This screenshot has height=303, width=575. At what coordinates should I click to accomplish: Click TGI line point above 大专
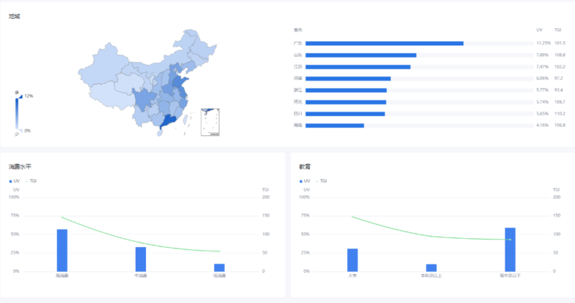352,217
